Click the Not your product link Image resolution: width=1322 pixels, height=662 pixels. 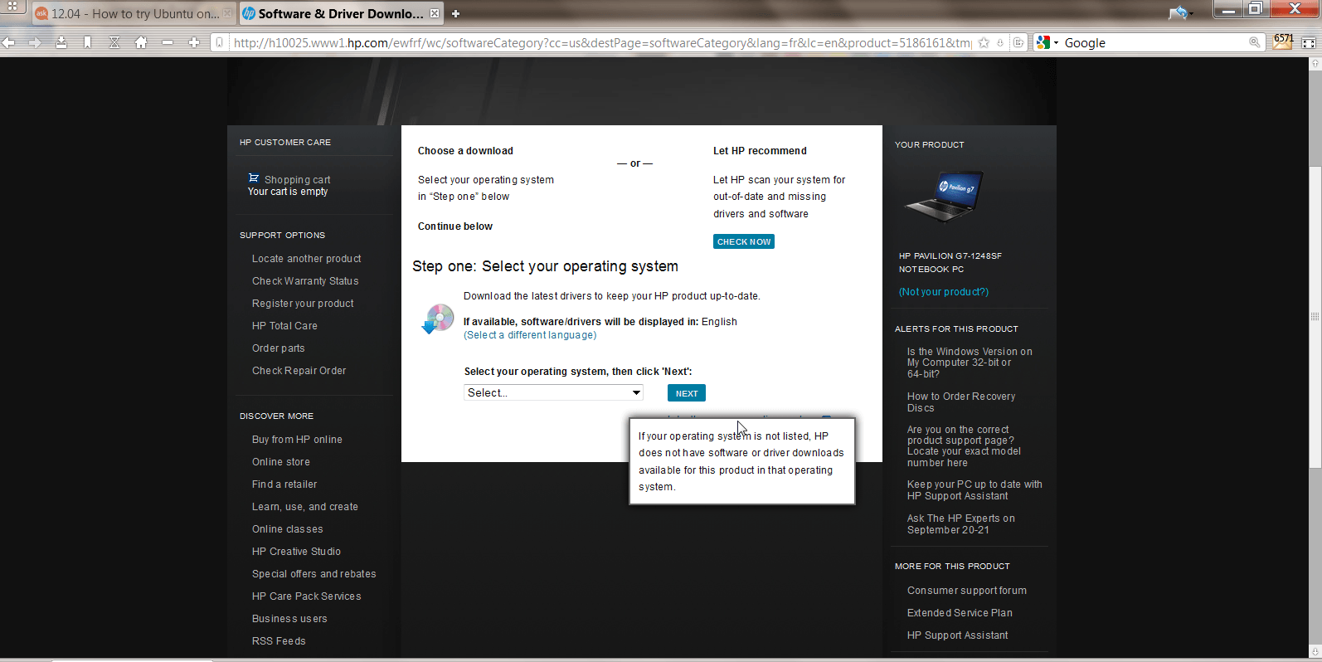click(x=944, y=292)
